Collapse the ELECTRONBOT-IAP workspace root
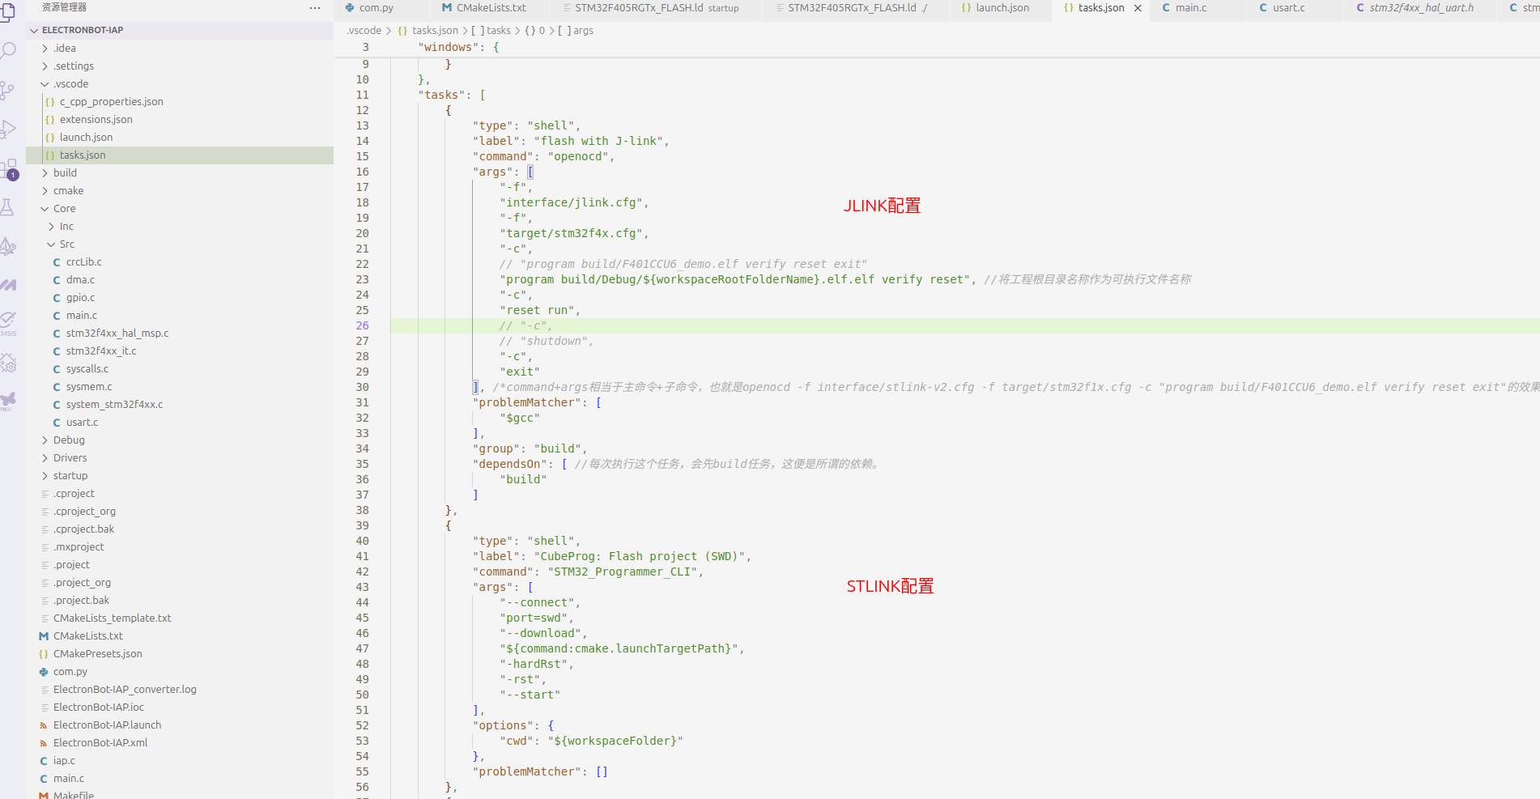The image size is (1540, 799). pos(83,30)
